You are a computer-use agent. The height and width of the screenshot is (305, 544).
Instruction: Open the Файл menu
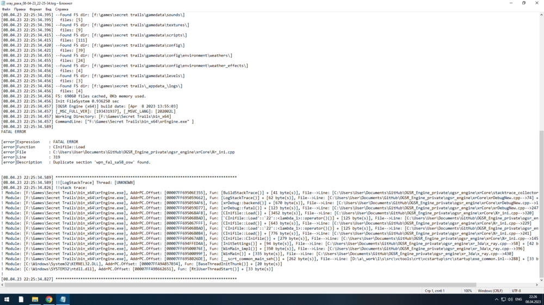[6, 9]
